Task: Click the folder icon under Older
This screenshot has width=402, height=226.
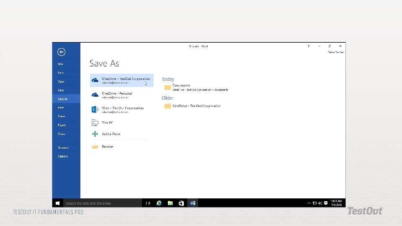Action: (x=167, y=106)
